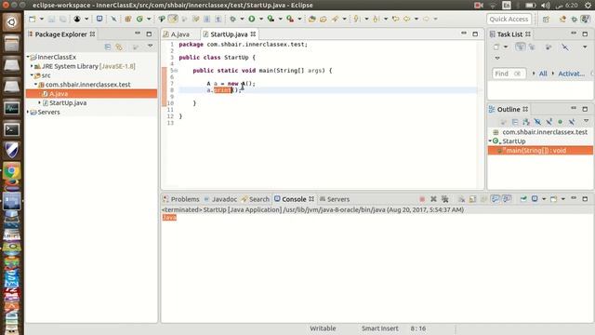Click the battery indicator in top bar
The width and height of the screenshot is (595, 335).
click(x=531, y=6)
